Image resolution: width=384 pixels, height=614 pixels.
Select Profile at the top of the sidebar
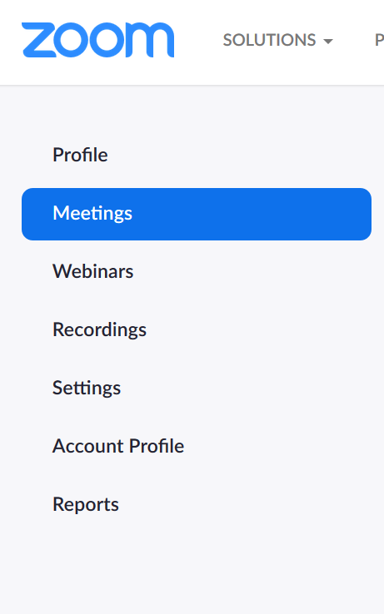tap(80, 155)
